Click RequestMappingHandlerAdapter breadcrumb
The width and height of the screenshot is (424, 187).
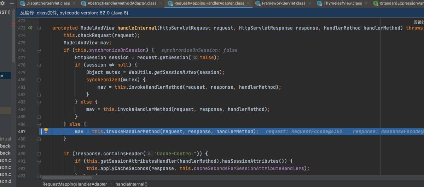(75, 184)
